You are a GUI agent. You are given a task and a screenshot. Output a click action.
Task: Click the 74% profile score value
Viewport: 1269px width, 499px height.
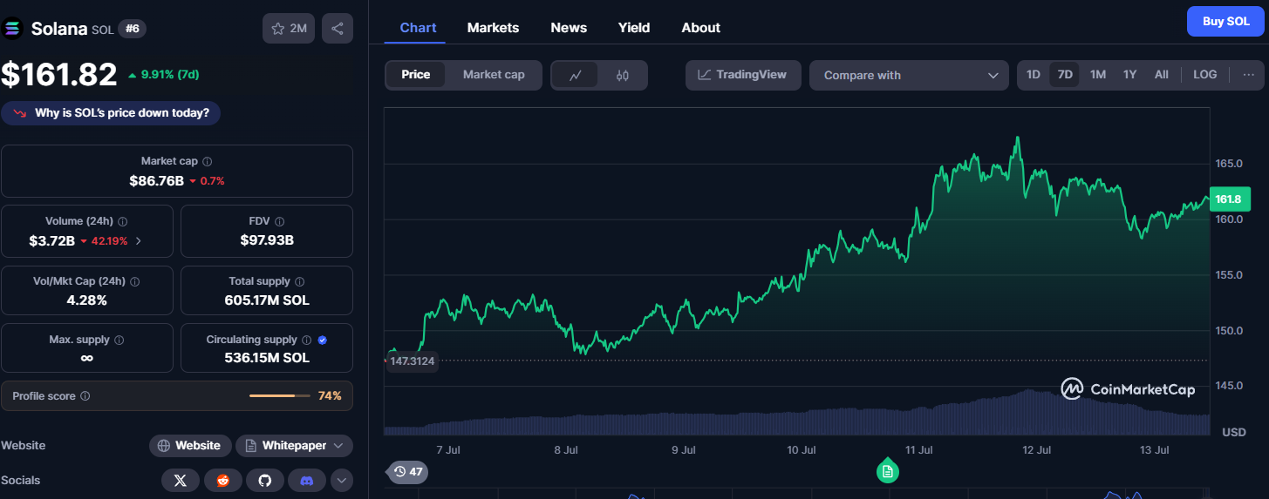point(330,396)
